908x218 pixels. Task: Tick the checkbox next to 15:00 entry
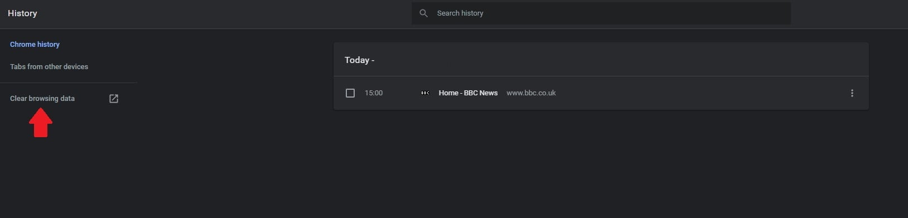350,93
